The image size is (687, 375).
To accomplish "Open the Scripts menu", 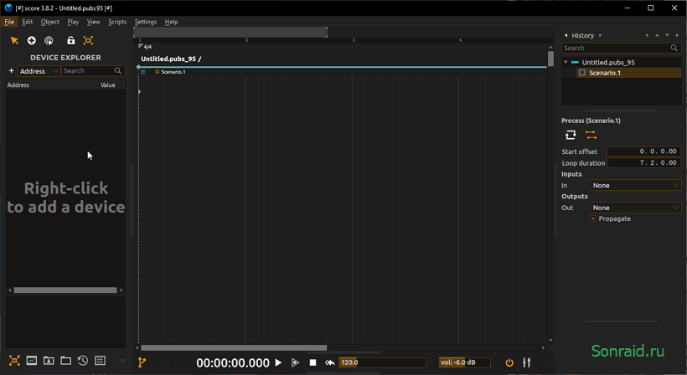I will [x=117, y=22].
